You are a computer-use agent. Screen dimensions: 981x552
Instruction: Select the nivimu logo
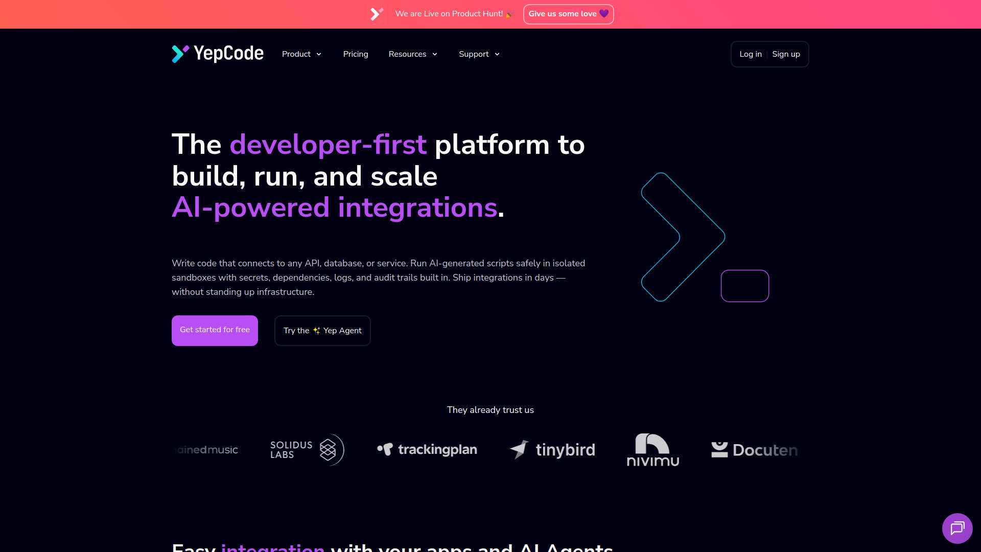[652, 450]
